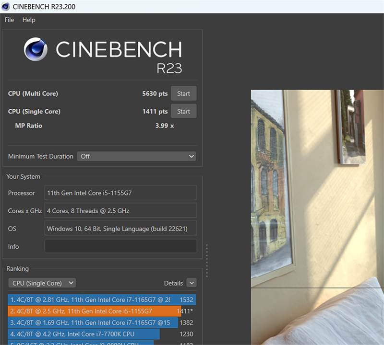Viewport: 384px width, 345px height.
Task: Click the Cinebench title bar icon
Action: pyautogui.click(x=6, y=7)
